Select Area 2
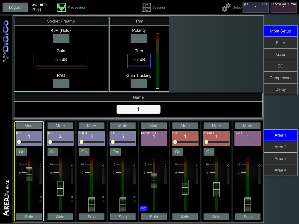 click(280, 147)
